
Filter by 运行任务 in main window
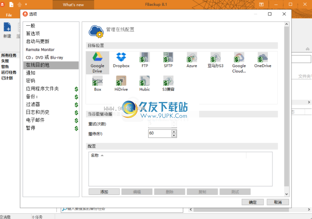pyautogui.click(x=9, y=72)
